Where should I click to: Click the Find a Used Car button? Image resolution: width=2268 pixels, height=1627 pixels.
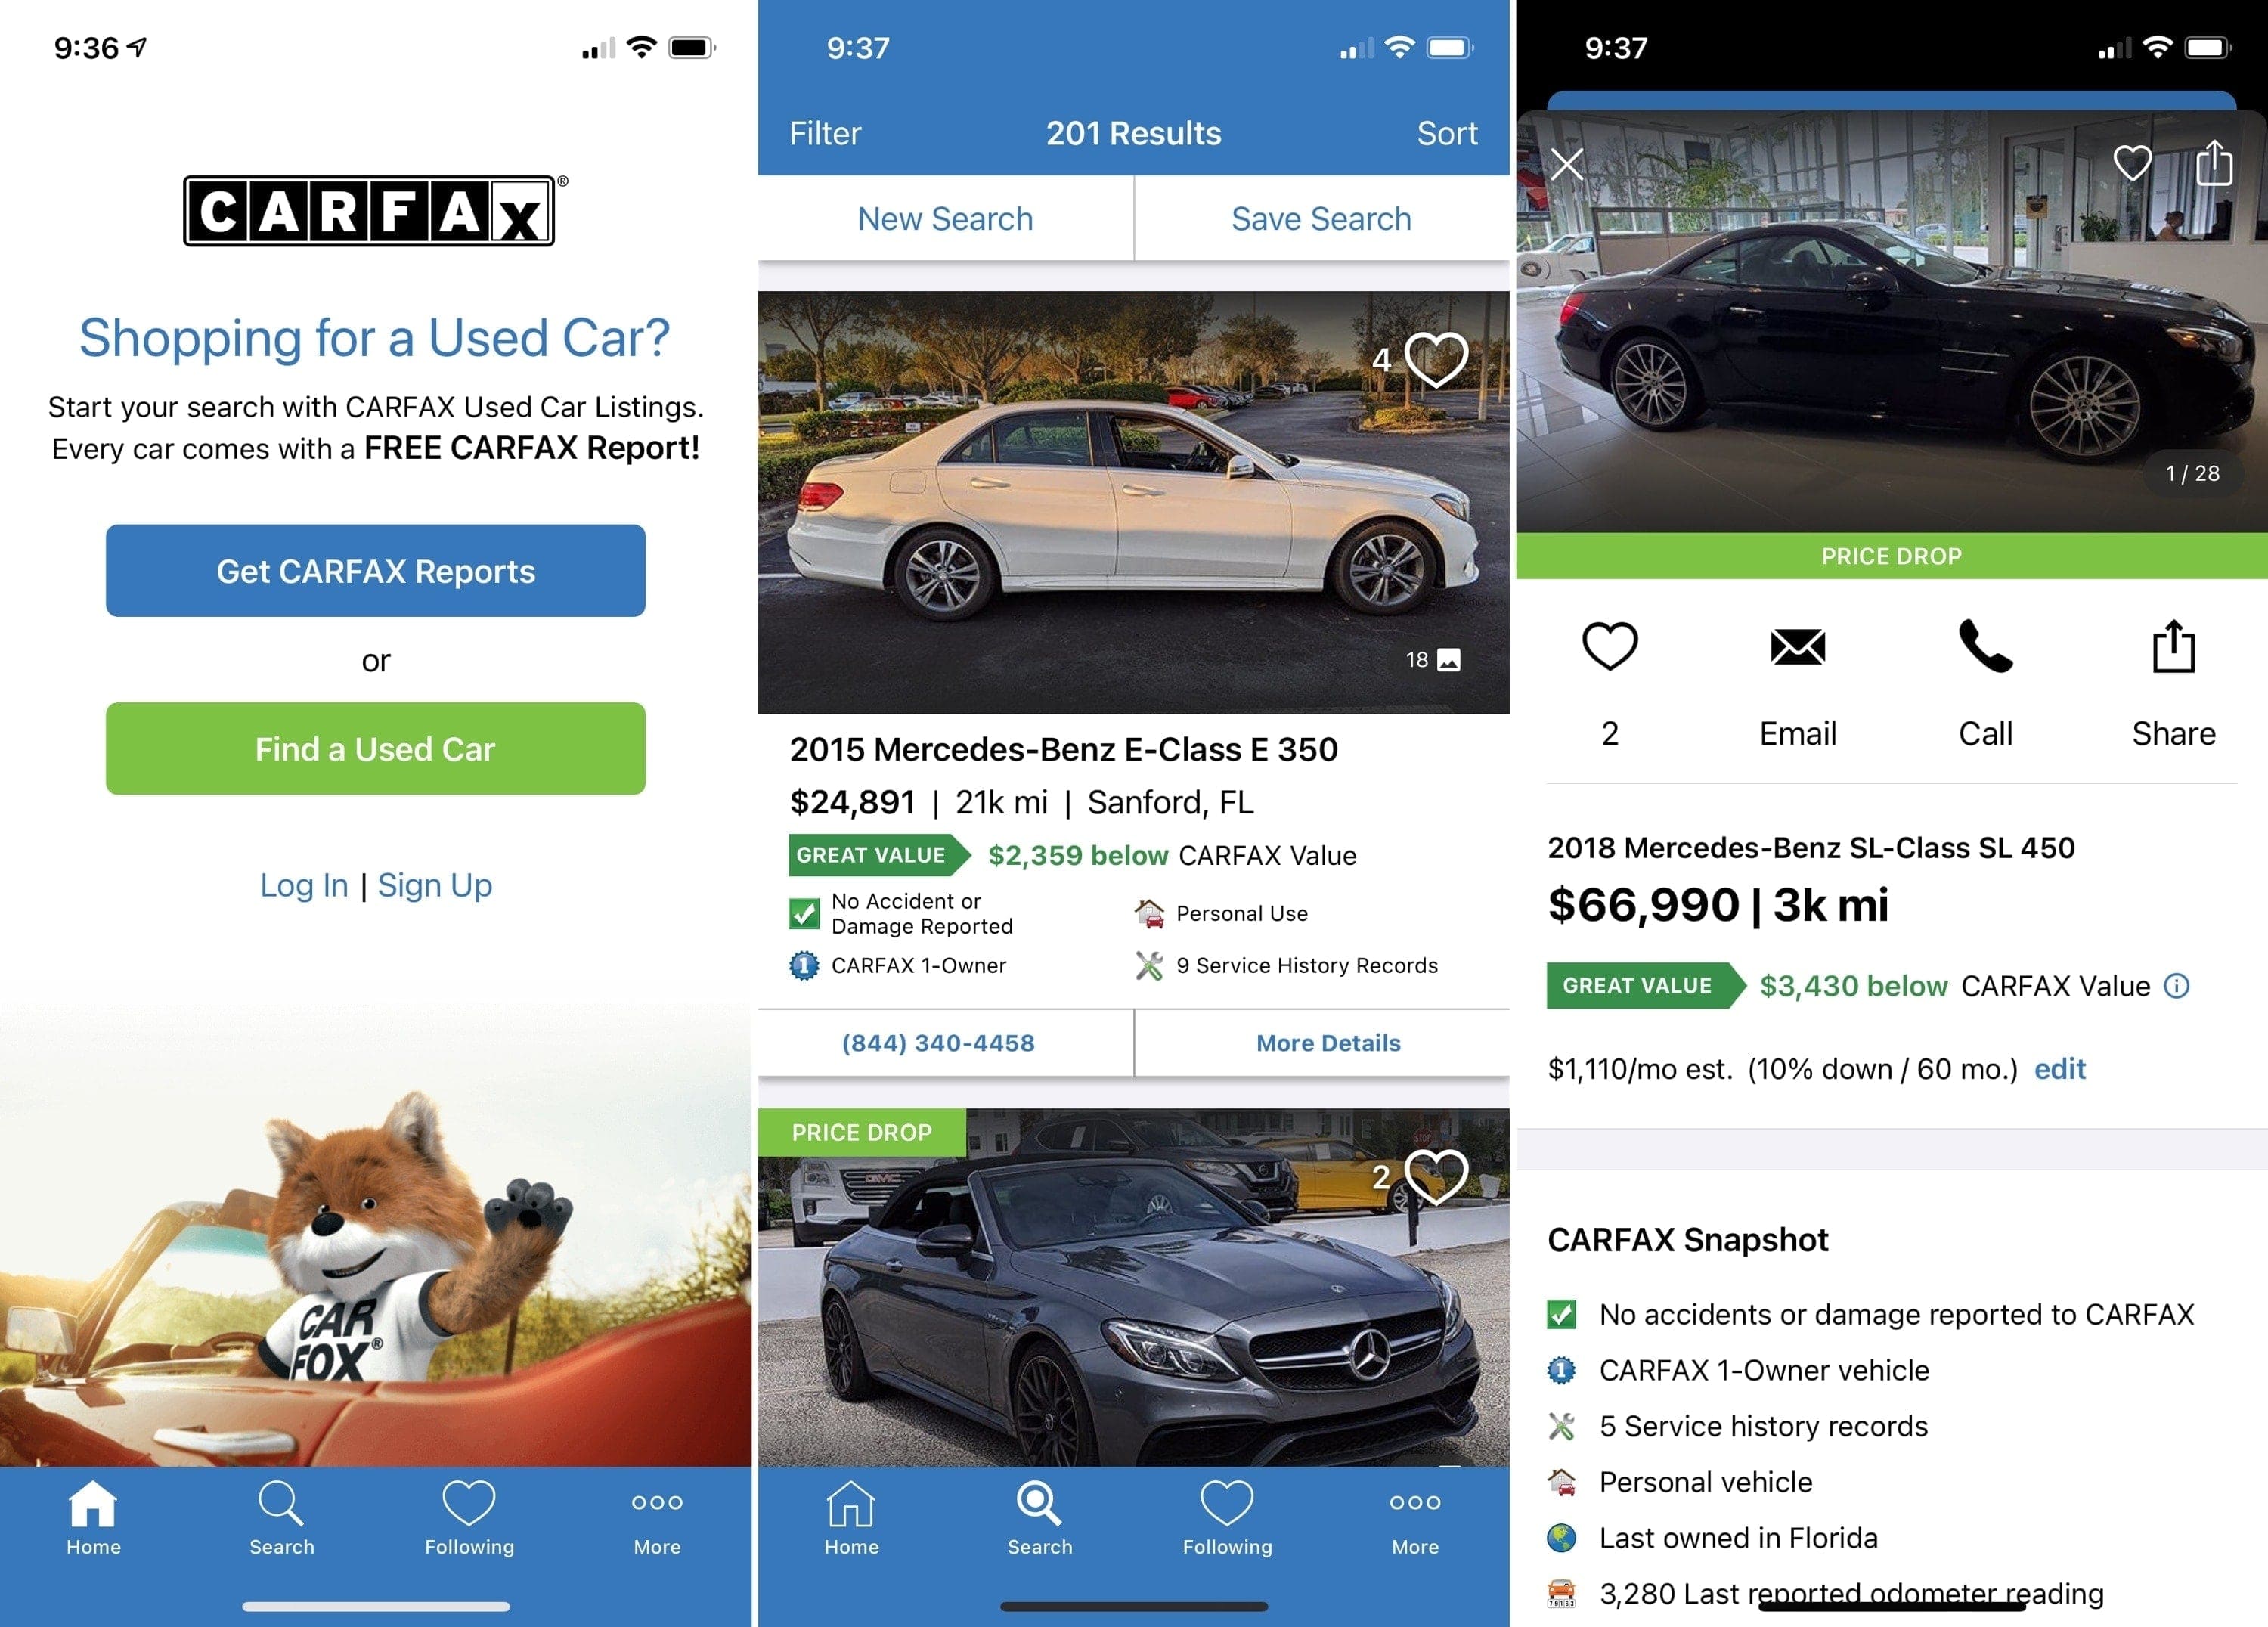(x=375, y=745)
